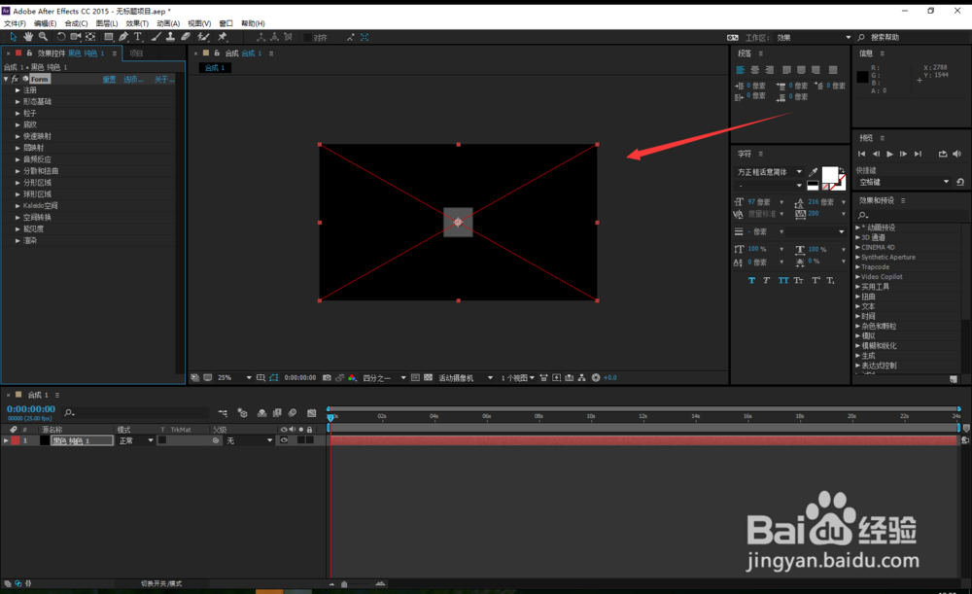The height and width of the screenshot is (594, 972).
Task: Click the eyedropper in the Character panel
Action: [813, 172]
